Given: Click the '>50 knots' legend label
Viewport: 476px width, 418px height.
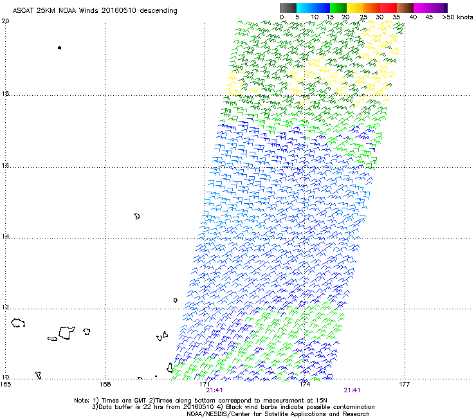Looking at the screenshot, I should pos(457,17).
